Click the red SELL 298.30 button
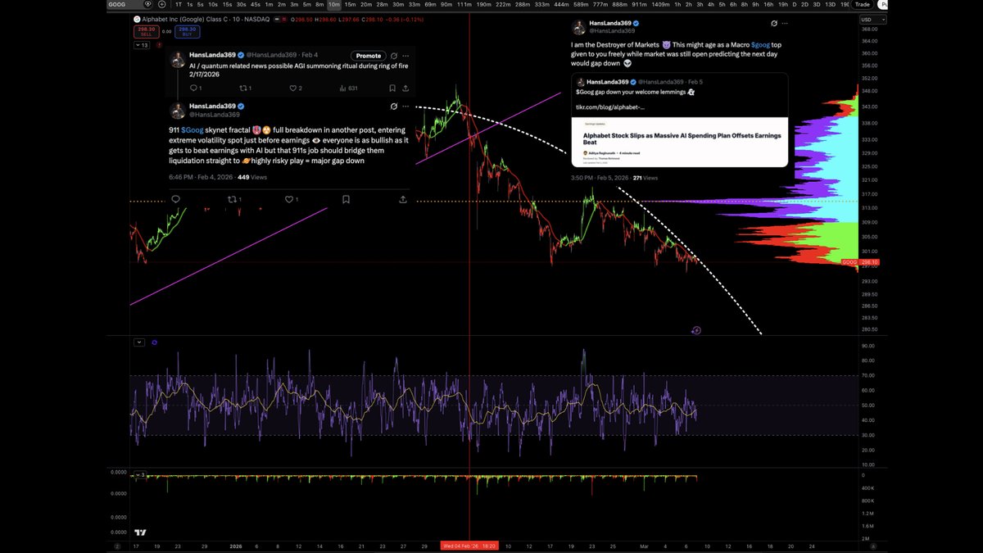This screenshot has height=553, width=983. click(x=145, y=31)
